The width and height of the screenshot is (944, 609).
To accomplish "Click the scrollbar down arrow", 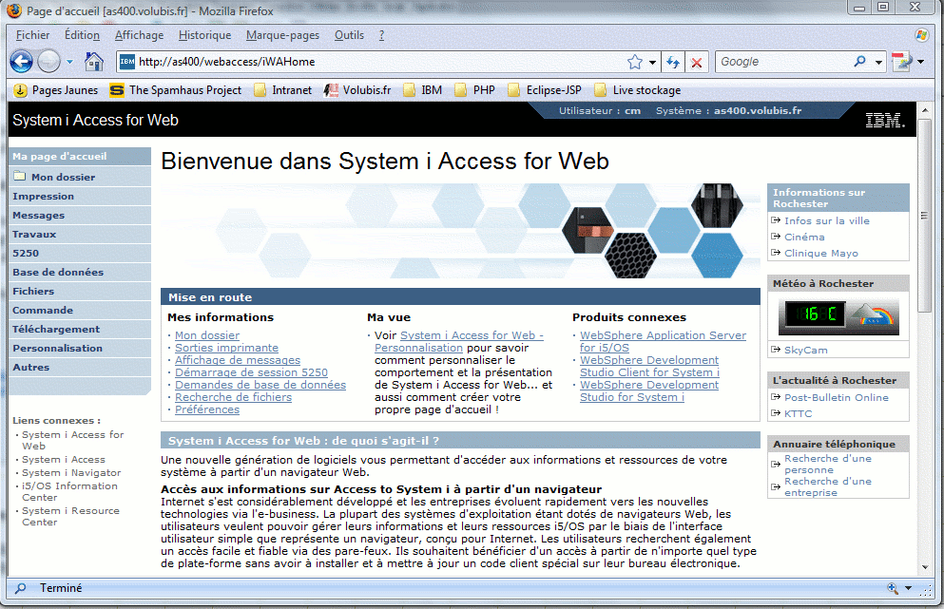I will (925, 567).
